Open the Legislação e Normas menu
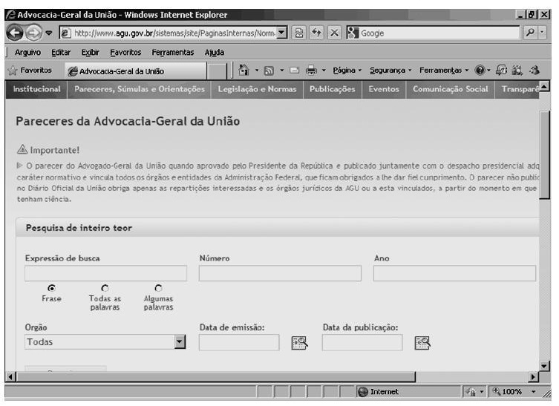Screen dimensions: 559x406 [257, 89]
